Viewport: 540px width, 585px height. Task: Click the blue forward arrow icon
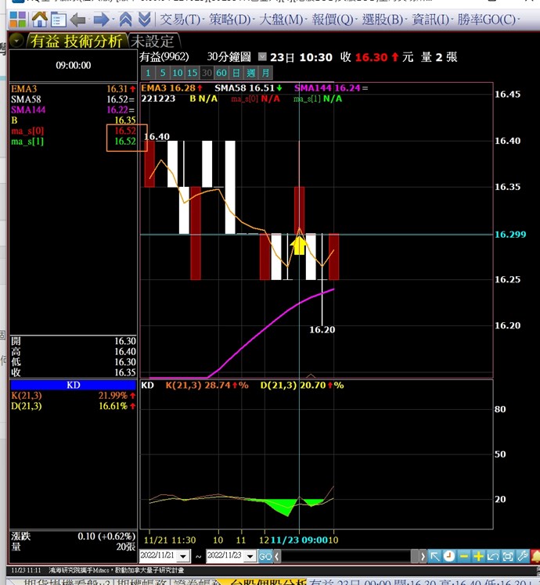tap(100, 19)
